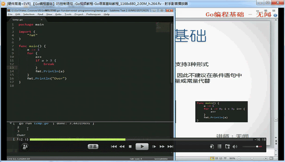Click the zoom out minus button

[239, 158]
